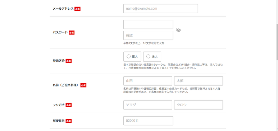The image size is (278, 131).
Task: Click the パスワード label text
Action: [x=60, y=32]
